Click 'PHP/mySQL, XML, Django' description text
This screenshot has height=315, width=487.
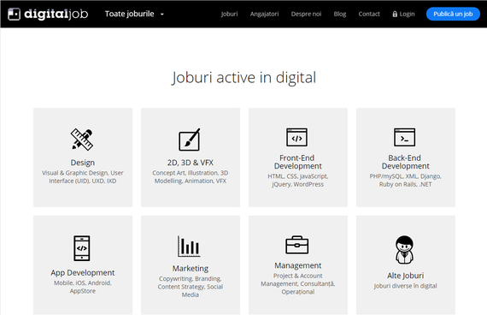pos(405,181)
